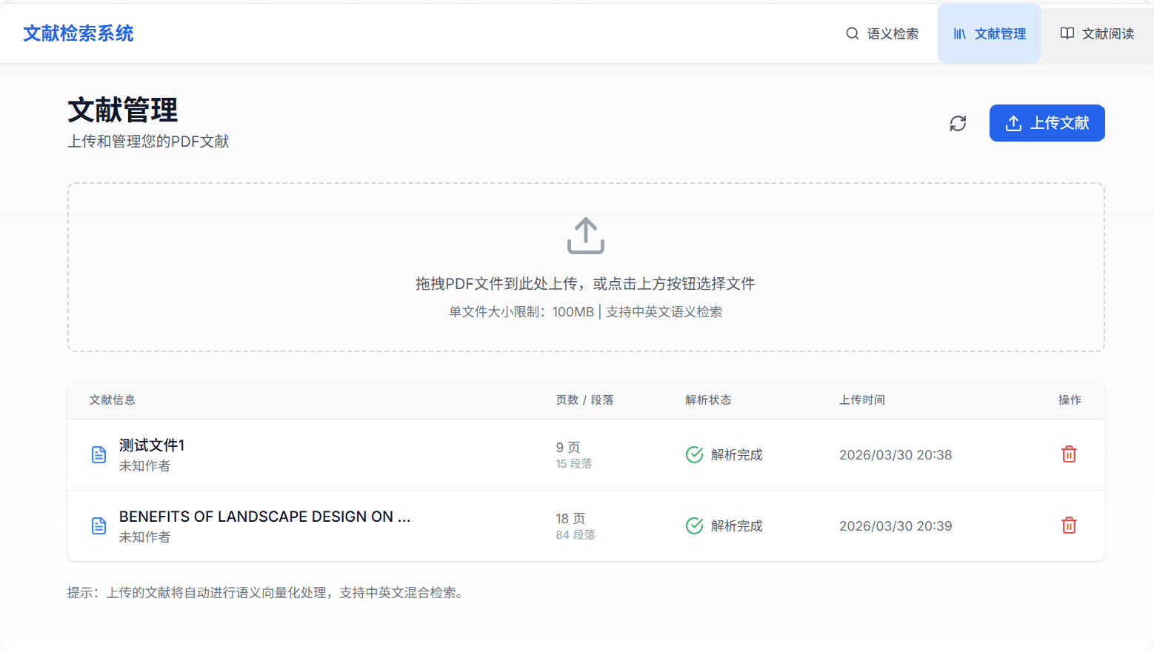
Task: Delete the 测试文件1 document via trash icon
Action: pyautogui.click(x=1069, y=454)
